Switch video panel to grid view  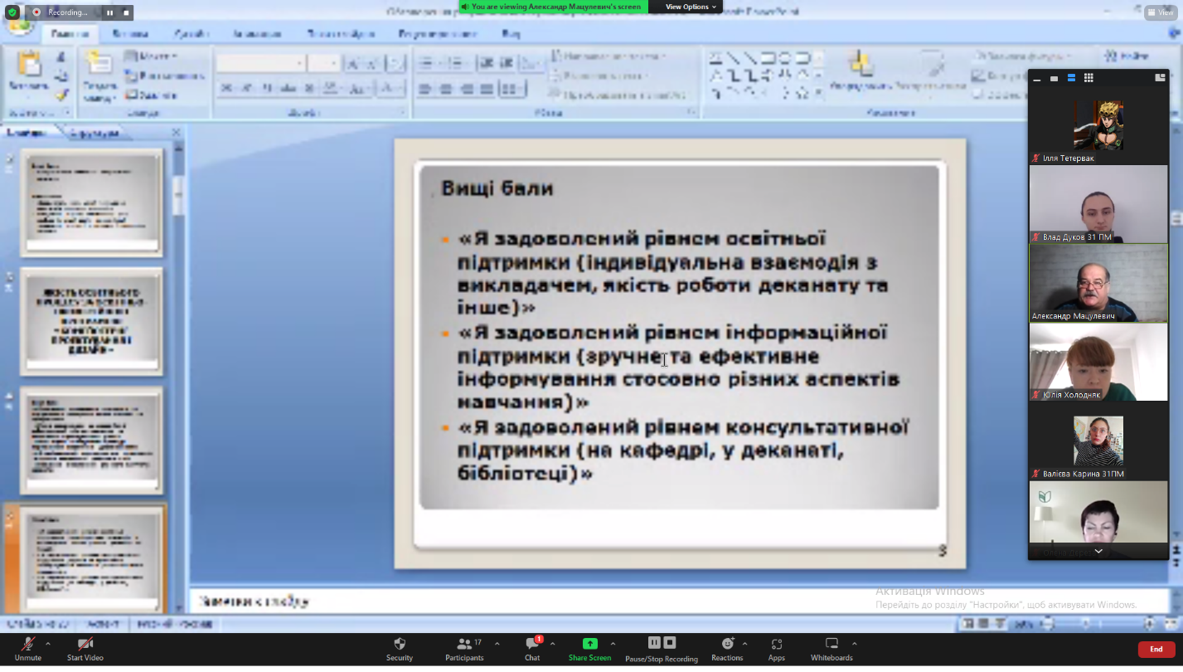point(1088,78)
